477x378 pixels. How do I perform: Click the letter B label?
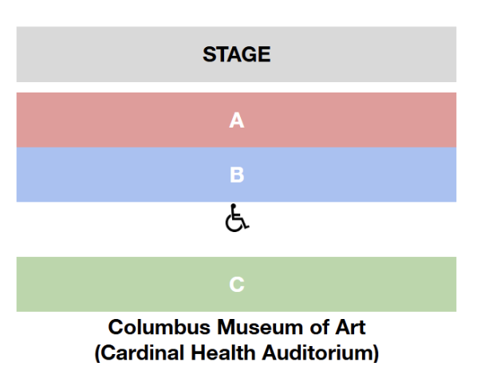pos(237,175)
